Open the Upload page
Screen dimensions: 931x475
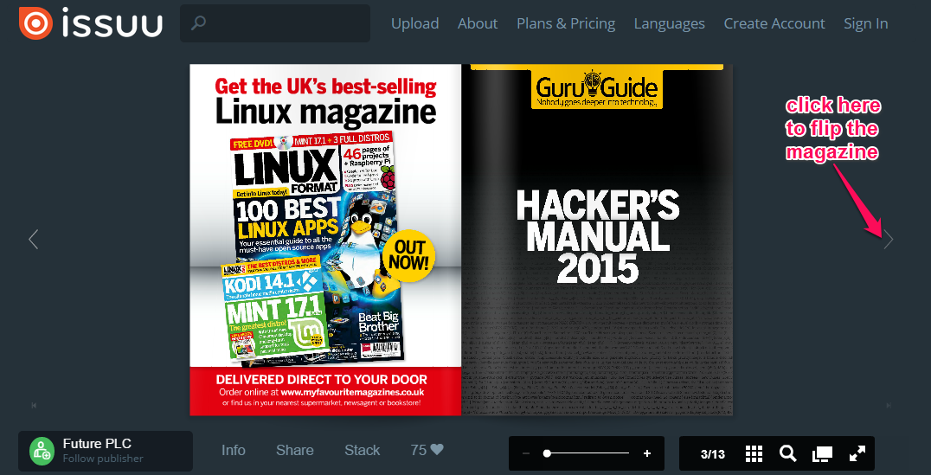(x=415, y=23)
